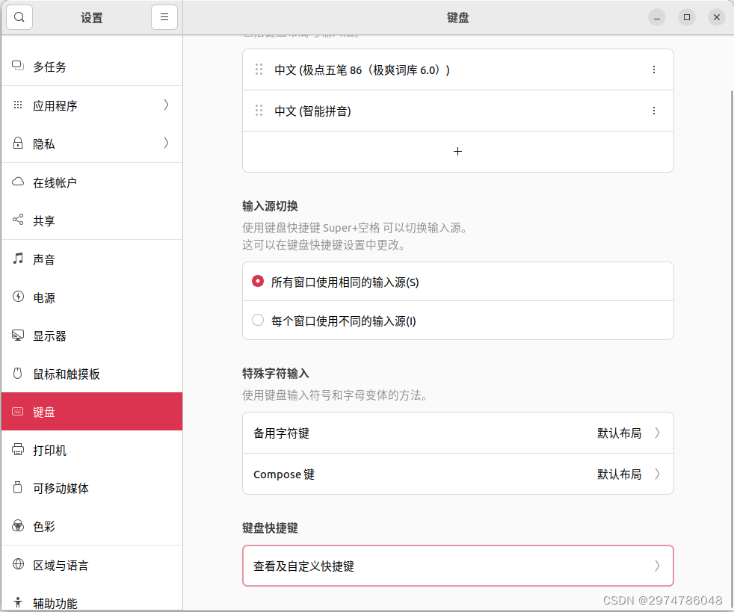Open 区域与语言 settings page
Image resolution: width=734 pixels, height=612 pixels.
92,565
